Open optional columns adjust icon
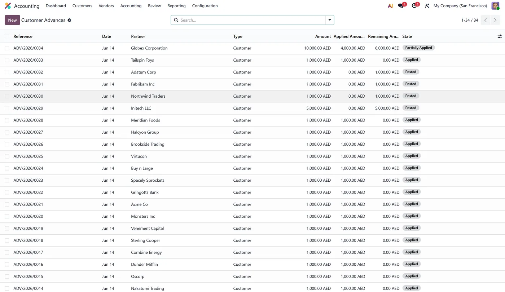The width and height of the screenshot is (505, 292). (500, 36)
